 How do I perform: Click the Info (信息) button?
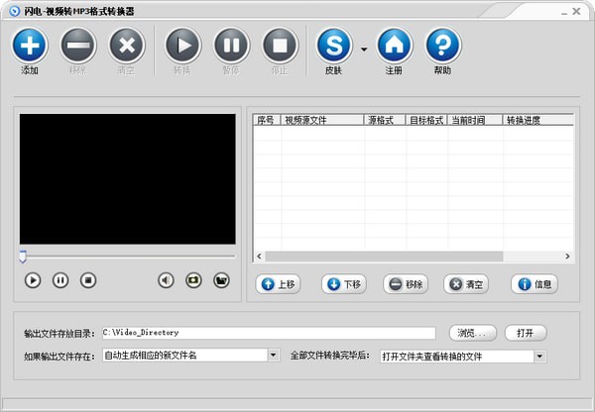click(535, 284)
